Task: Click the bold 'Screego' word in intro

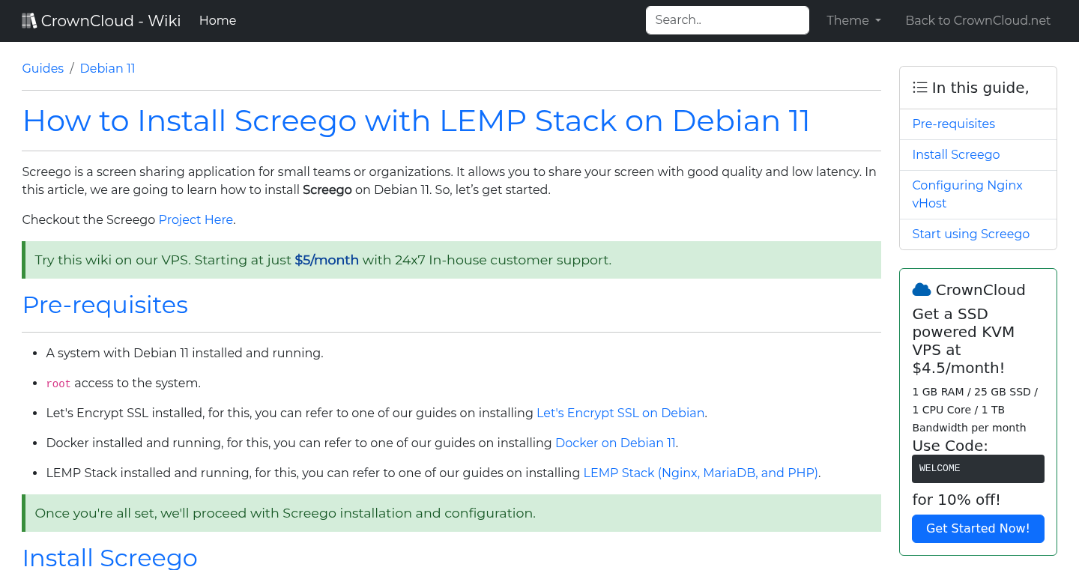Action: 327,190
